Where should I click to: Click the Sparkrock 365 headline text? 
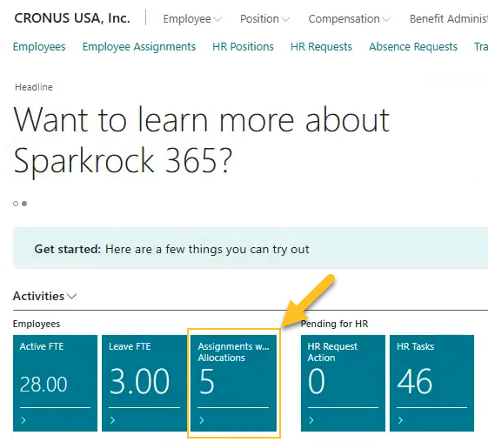pyautogui.click(x=201, y=140)
